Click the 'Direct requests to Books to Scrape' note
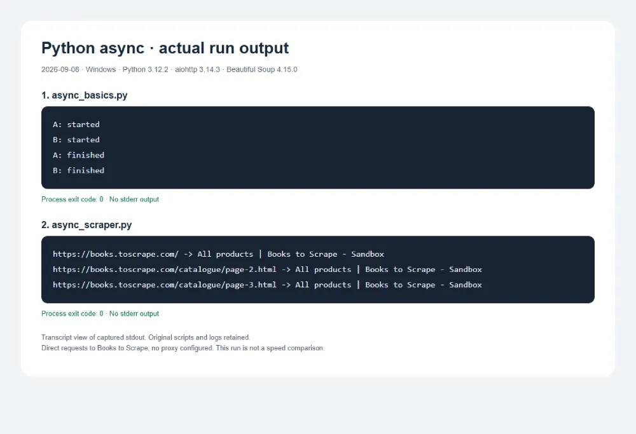 (183, 348)
